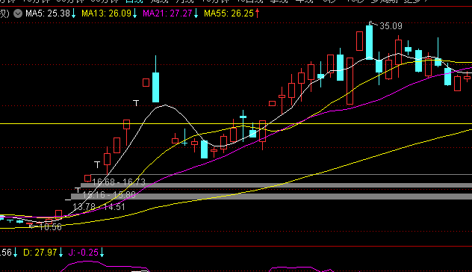Click the 10.56 low price marker
This screenshot has width=472, height=272.
[50, 227]
